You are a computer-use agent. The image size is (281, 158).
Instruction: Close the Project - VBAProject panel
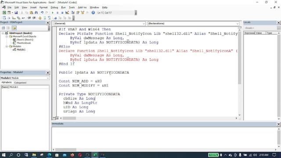coord(48,22)
